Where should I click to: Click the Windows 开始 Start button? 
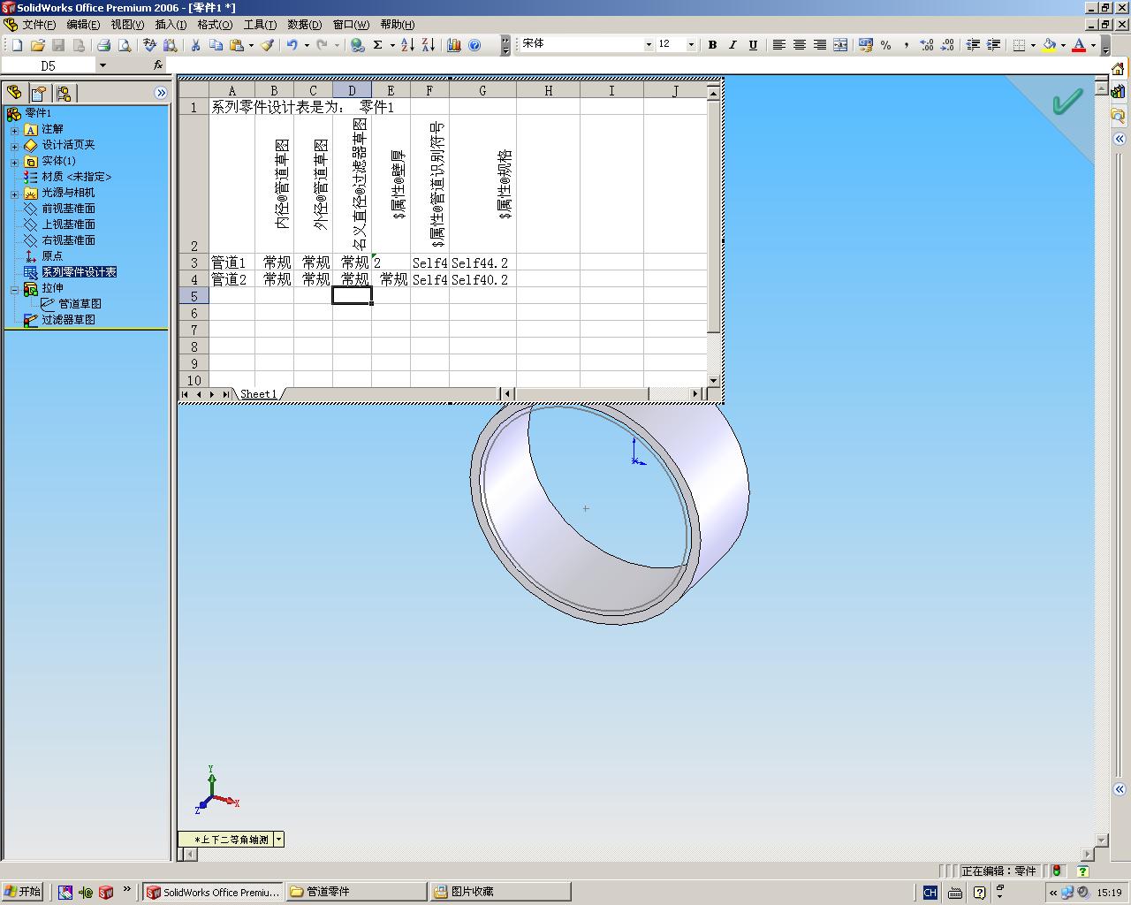[x=23, y=892]
